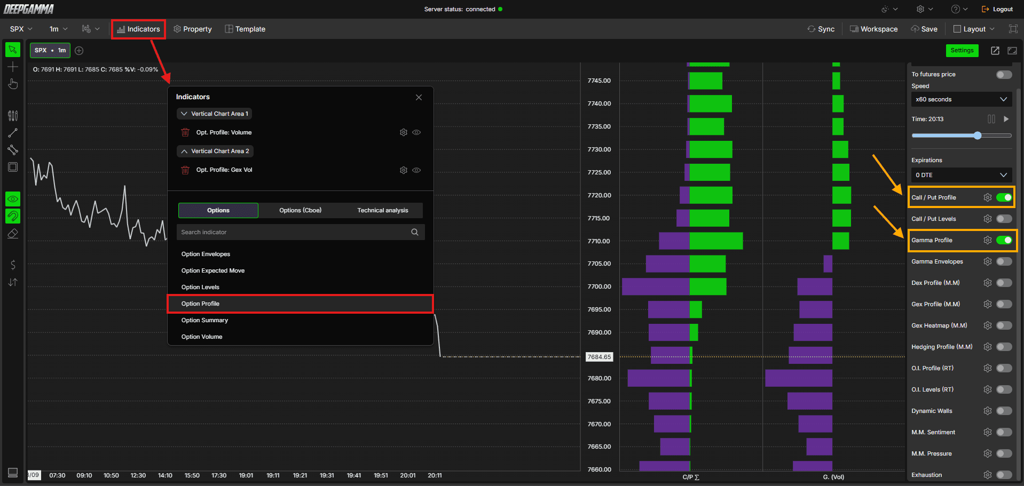1024x486 pixels.
Task: Open the theme mode dropdown
Action: pos(889,9)
